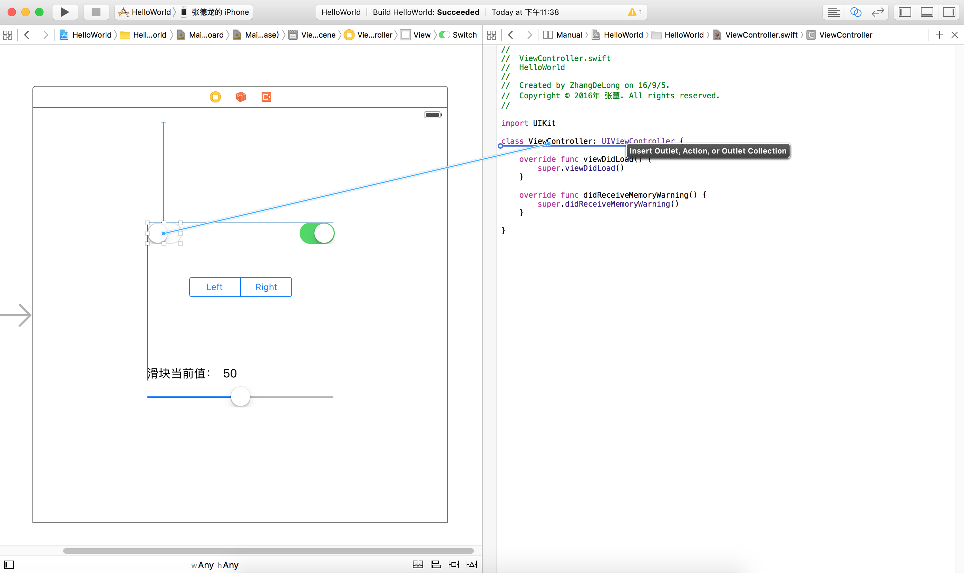
Task: Open View breadcrumb item
Action: (416, 35)
